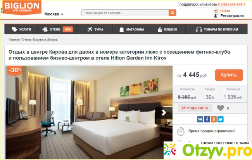This screenshot has width=252, height=160.
Task: Click the Купить buy button
Action: tap(229, 75)
